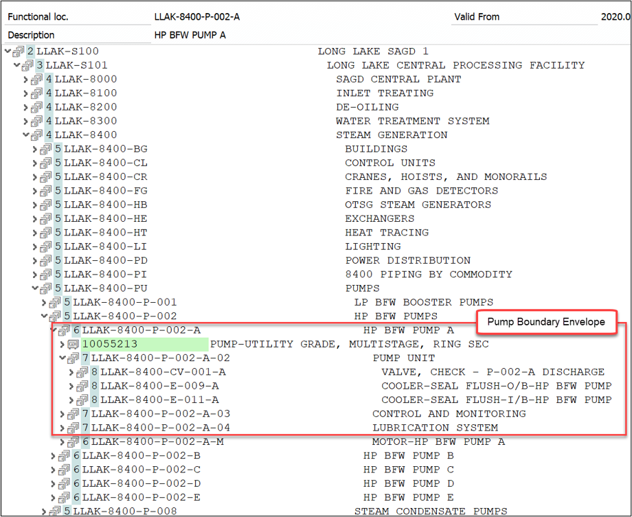Image resolution: width=632 pixels, height=517 pixels.
Task: Select tree row LLAK-8400-P-002-D
Action: 141,483
